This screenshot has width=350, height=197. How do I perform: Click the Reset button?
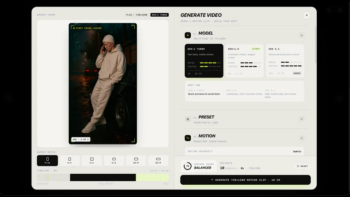[x=302, y=166]
